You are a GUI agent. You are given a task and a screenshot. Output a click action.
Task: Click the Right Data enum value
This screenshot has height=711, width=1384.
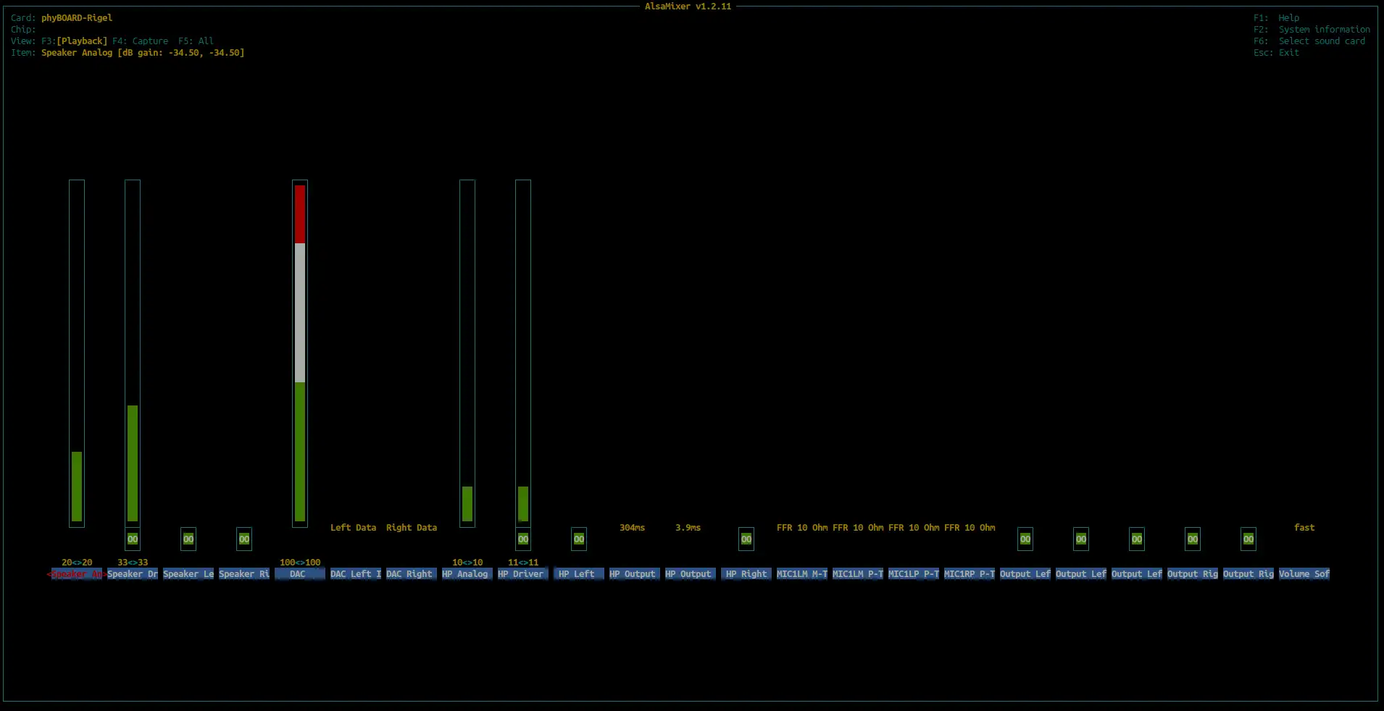point(412,528)
